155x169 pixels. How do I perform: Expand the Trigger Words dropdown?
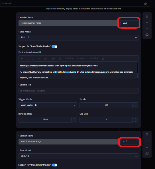[75, 105]
